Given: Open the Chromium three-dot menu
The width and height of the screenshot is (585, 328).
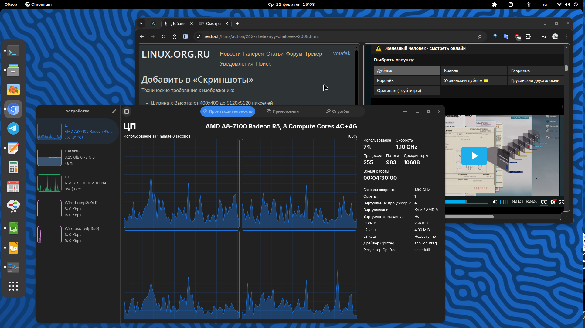Looking at the screenshot, I should click(566, 36).
